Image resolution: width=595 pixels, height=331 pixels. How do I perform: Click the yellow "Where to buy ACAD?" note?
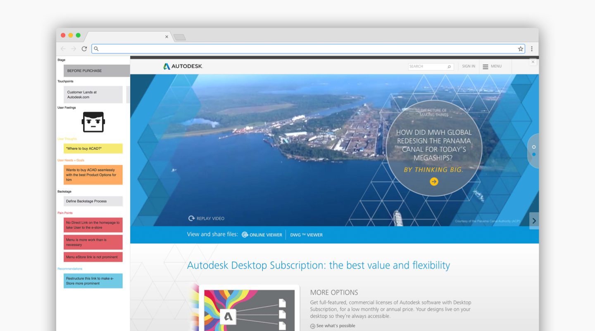point(93,149)
